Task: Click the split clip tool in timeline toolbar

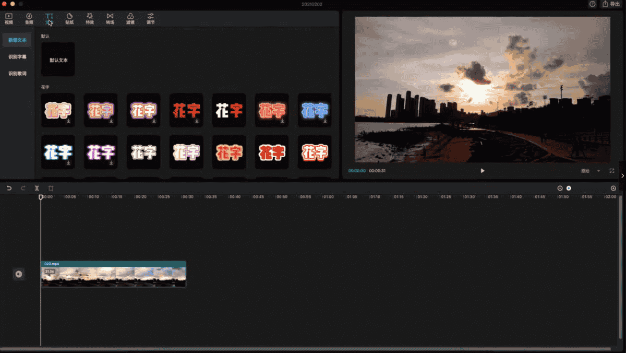Action: click(37, 188)
